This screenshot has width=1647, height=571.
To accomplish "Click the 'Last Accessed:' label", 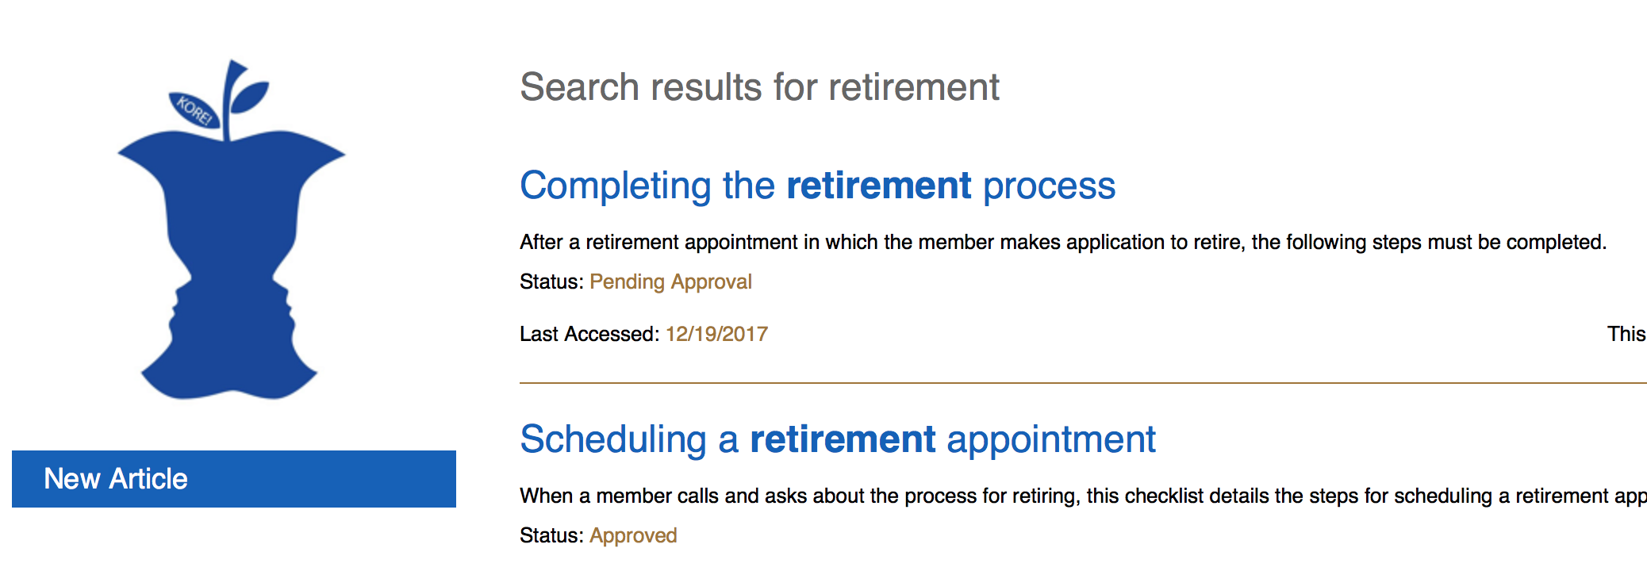I will pyautogui.click(x=589, y=334).
